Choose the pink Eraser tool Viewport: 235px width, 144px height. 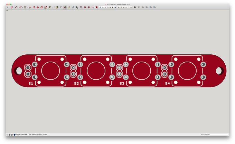pyautogui.click(x=12, y=7)
